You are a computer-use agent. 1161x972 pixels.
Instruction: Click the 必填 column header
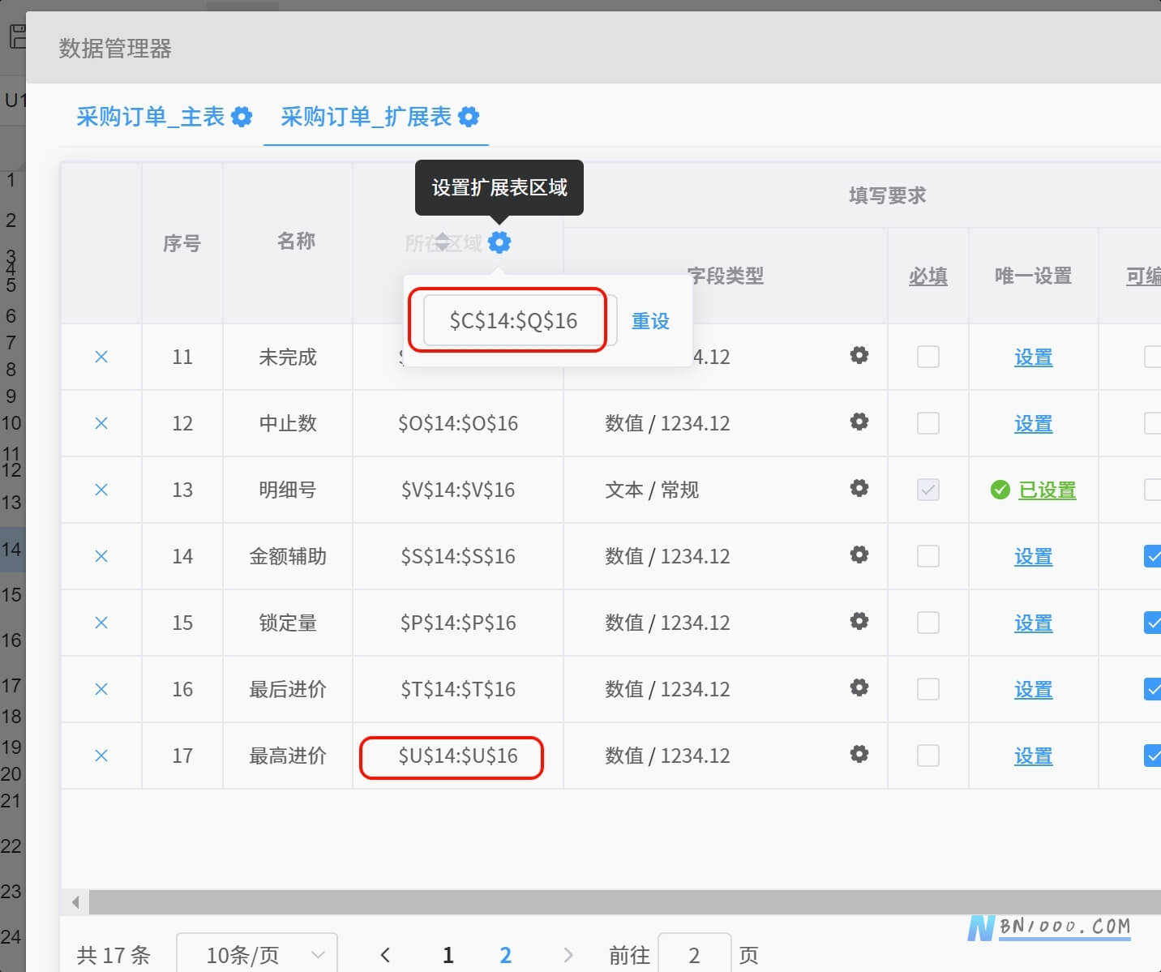[x=928, y=276]
